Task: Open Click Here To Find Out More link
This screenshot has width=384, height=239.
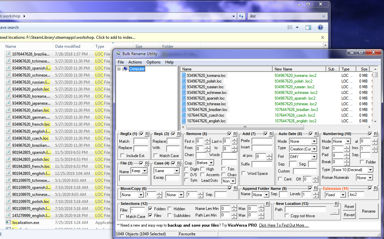Action: point(284,225)
